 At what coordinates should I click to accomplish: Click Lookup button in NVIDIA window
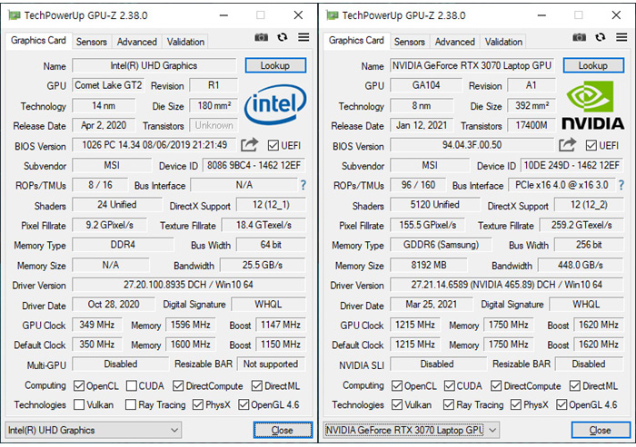pos(593,65)
